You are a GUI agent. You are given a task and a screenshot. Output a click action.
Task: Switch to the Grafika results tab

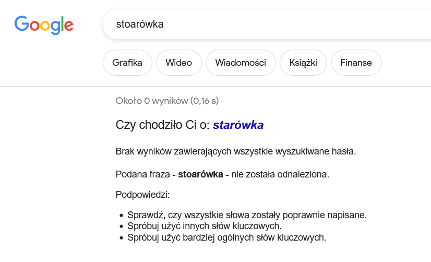pos(127,63)
